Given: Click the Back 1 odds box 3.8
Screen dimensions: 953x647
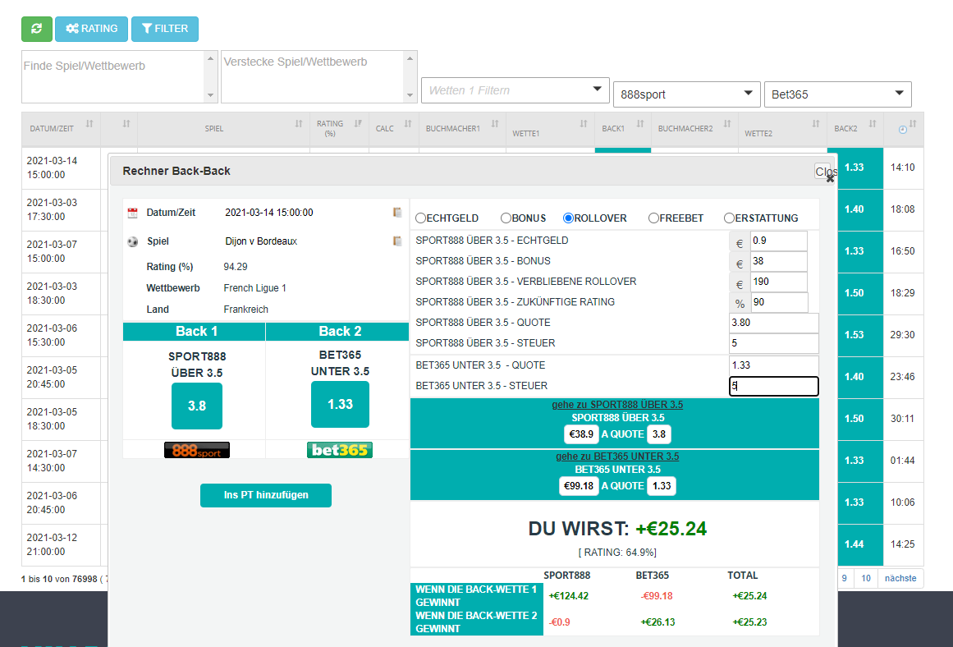Looking at the screenshot, I should pyautogui.click(x=197, y=406).
